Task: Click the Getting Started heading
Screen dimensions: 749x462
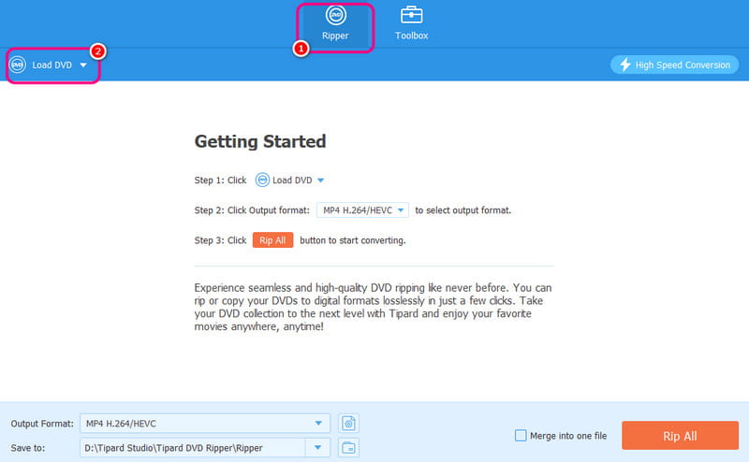Action: pyautogui.click(x=259, y=142)
